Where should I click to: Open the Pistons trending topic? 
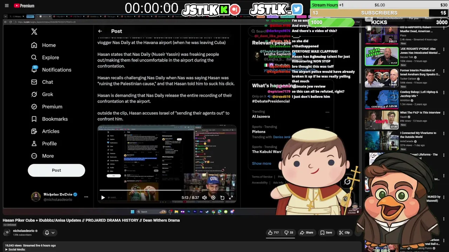[x=259, y=132]
